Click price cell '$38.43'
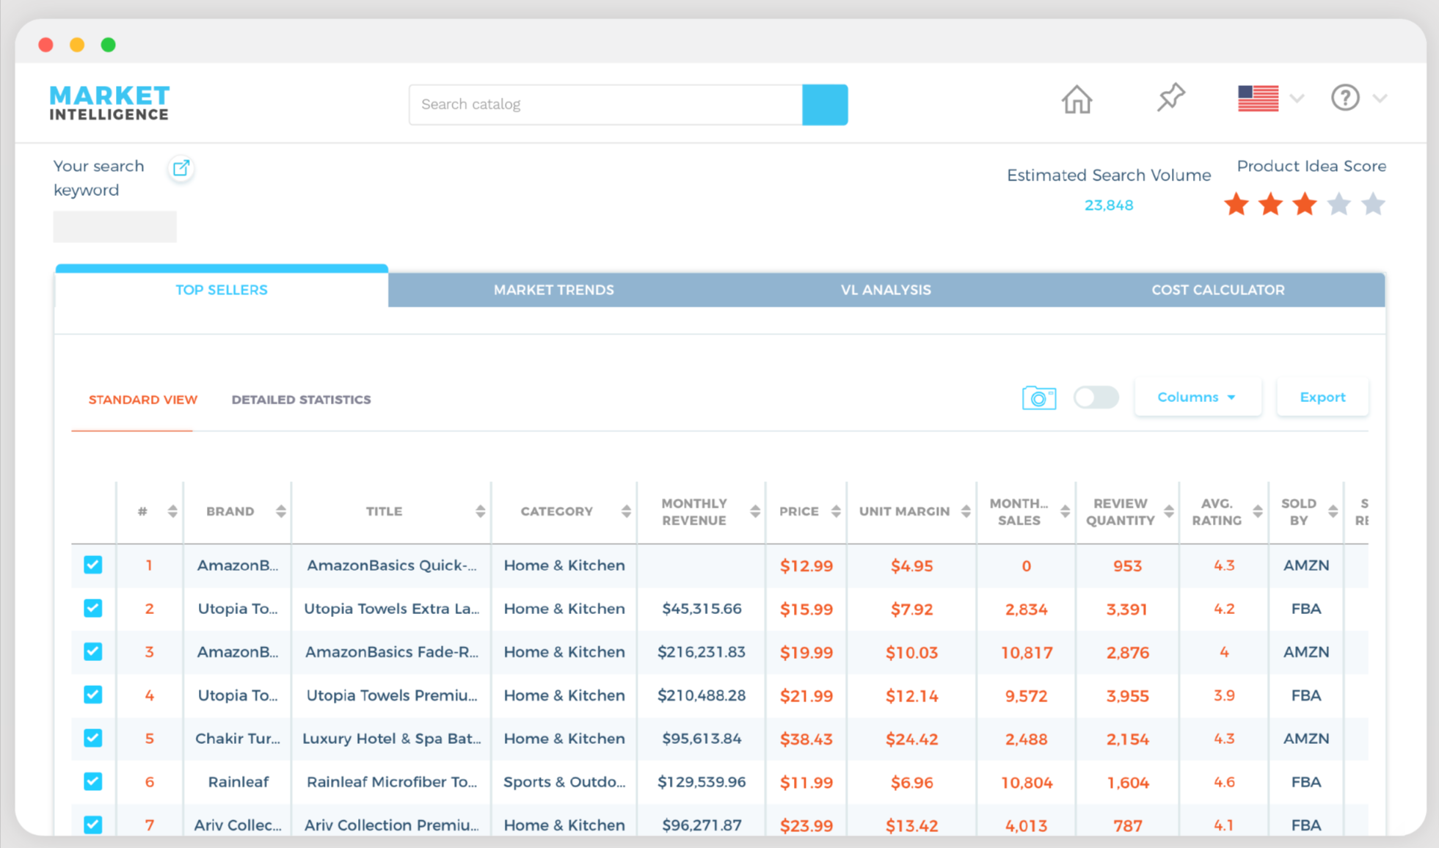 [x=806, y=739]
